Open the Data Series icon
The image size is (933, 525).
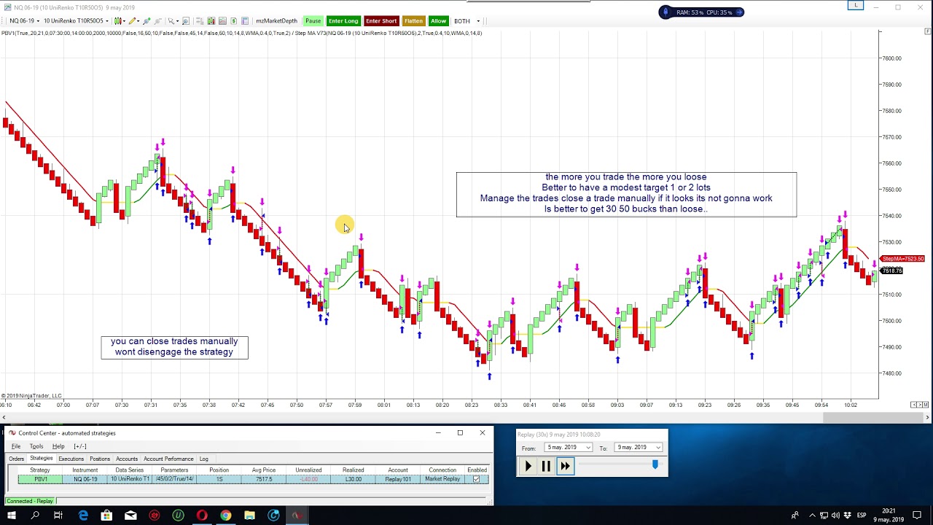click(x=211, y=21)
